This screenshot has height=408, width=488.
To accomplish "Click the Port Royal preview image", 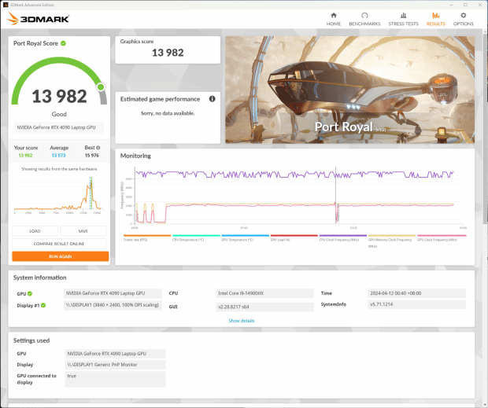I will pos(349,90).
